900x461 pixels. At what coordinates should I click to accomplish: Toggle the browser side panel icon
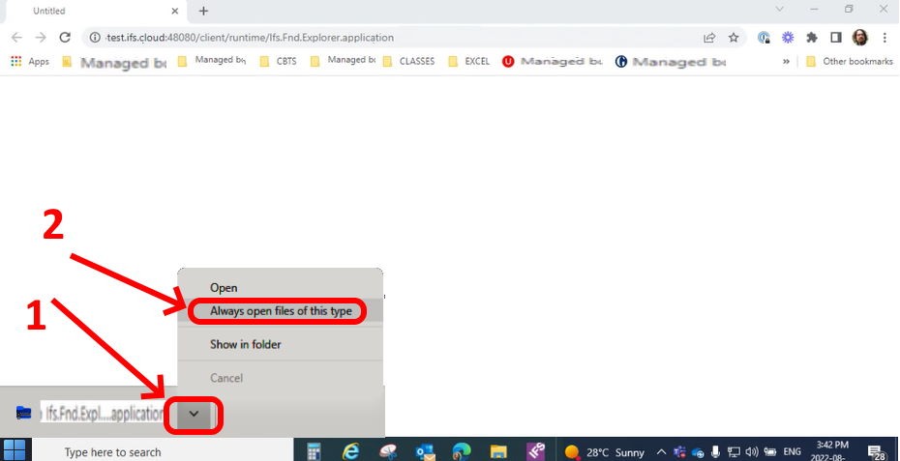[836, 38]
